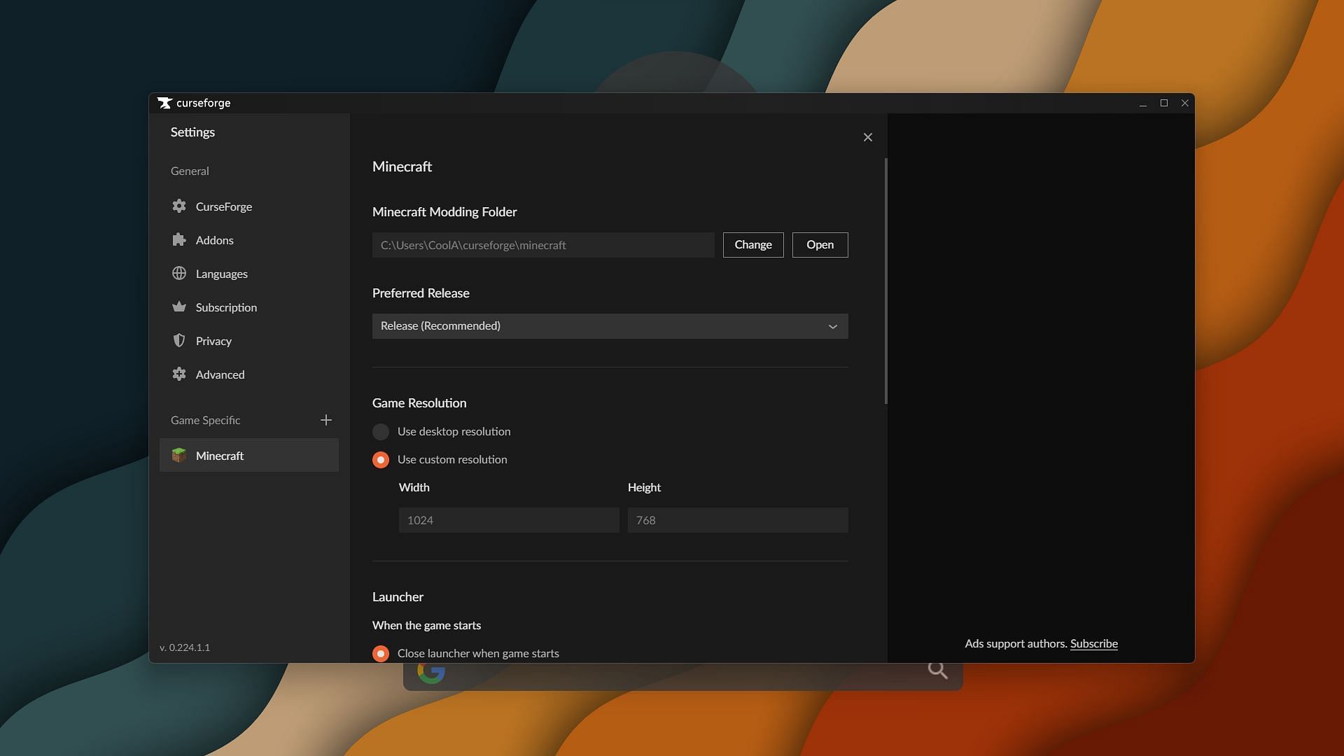
Task: Click the globe icon beside Languages
Action: (x=179, y=273)
